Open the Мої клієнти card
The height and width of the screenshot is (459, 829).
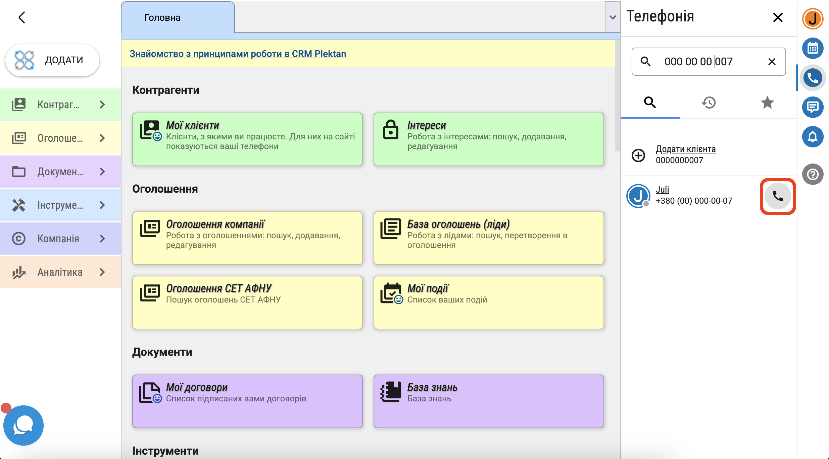coord(247,139)
